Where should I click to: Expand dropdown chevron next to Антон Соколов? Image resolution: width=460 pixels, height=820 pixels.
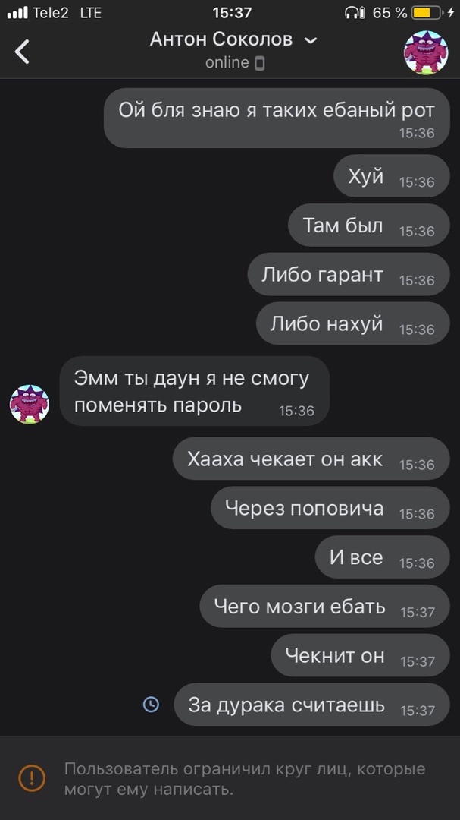pos(311,41)
